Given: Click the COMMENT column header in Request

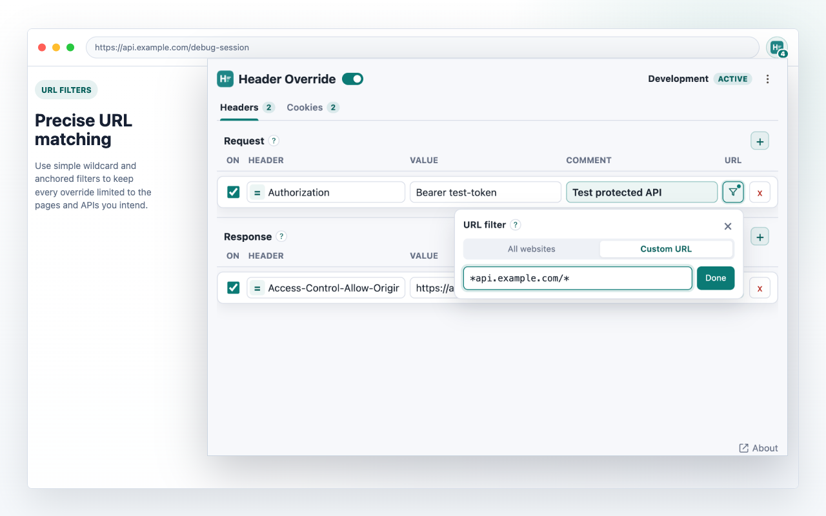Looking at the screenshot, I should pyautogui.click(x=589, y=160).
